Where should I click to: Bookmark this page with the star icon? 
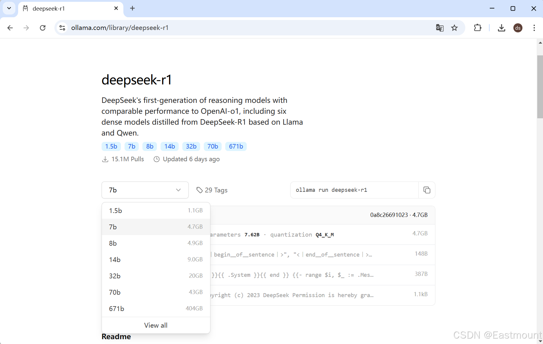point(454,28)
